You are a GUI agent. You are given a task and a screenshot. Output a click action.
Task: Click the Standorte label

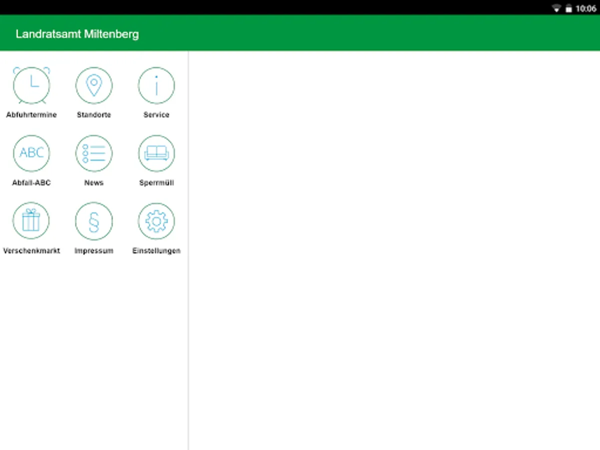point(94,115)
